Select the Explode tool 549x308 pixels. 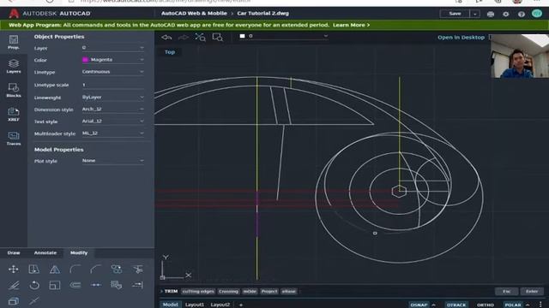point(117,285)
